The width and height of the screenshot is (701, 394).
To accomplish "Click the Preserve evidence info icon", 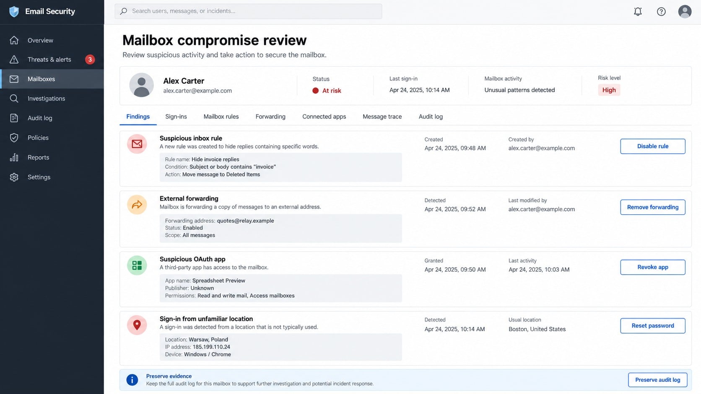I will point(132,380).
